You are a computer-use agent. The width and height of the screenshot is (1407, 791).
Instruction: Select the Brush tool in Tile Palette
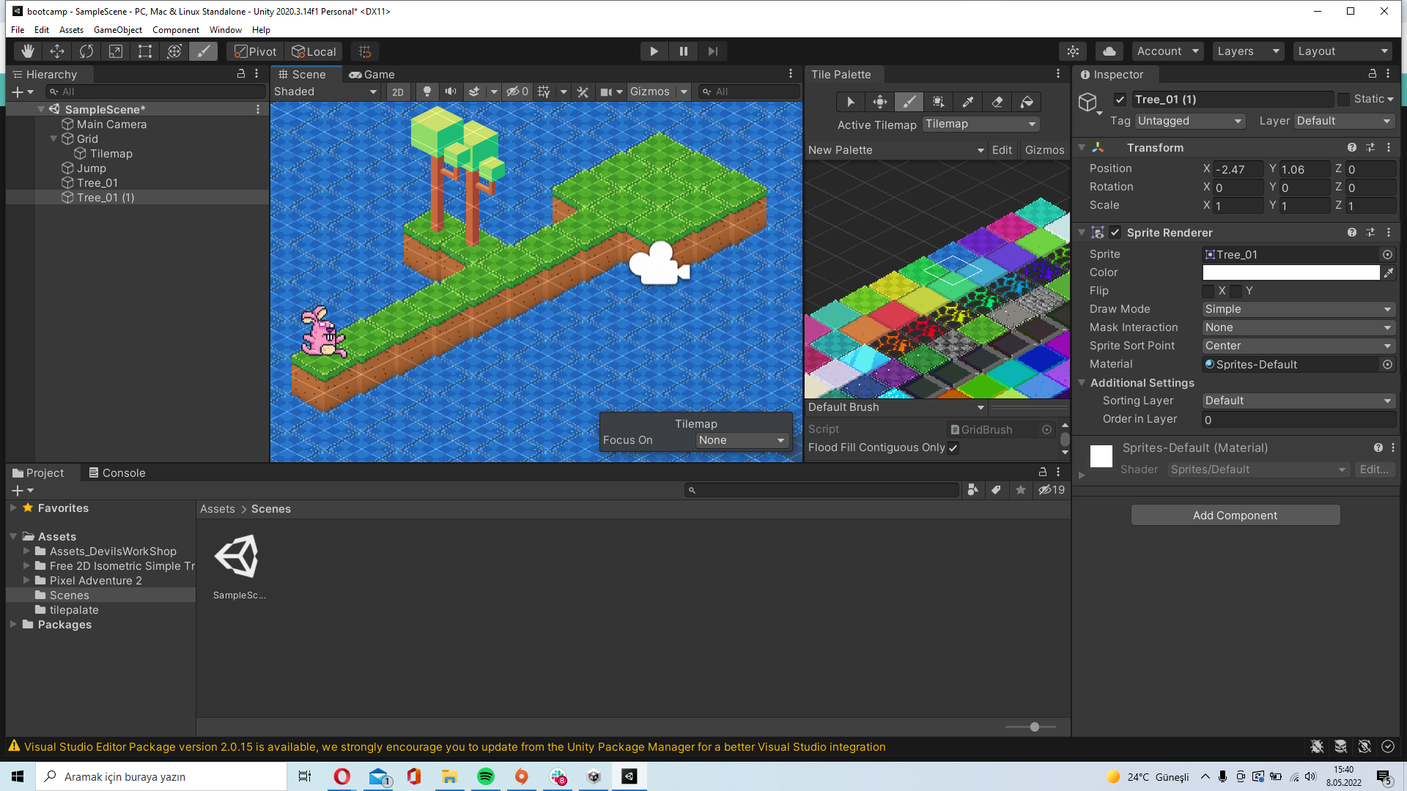point(909,102)
